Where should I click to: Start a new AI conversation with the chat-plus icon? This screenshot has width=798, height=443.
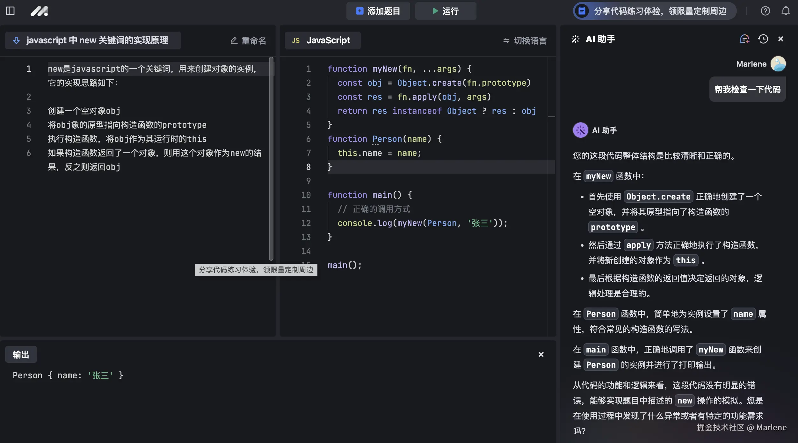pos(744,39)
